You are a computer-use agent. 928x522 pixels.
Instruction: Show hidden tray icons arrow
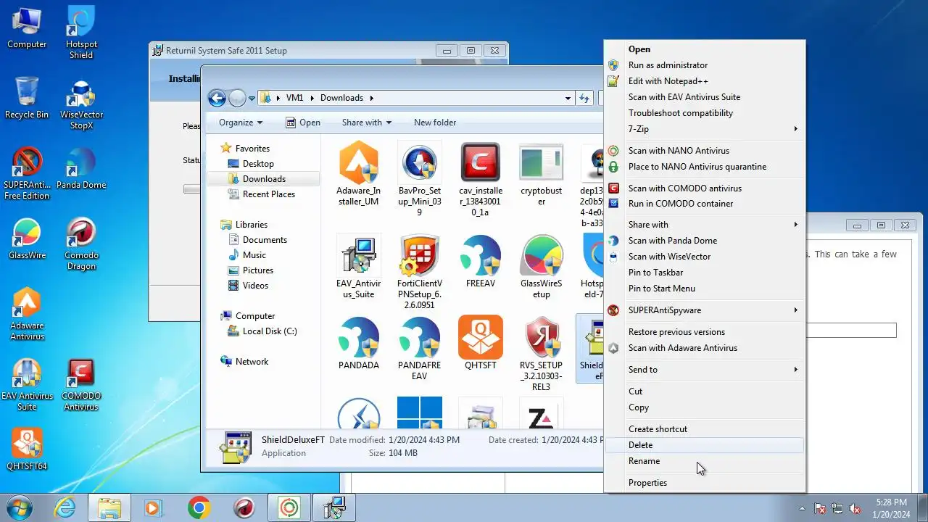click(802, 508)
